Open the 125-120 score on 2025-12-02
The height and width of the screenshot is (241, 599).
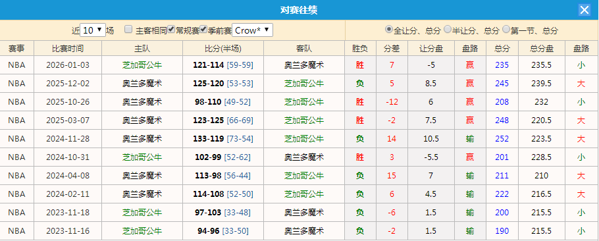(208, 84)
